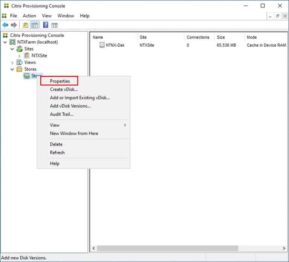This screenshot has width=289, height=262.
Task: Open the File menu
Action: pyautogui.click(x=13, y=16)
